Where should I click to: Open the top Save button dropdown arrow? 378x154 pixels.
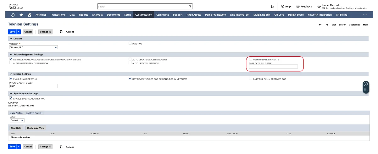pos(19,32)
